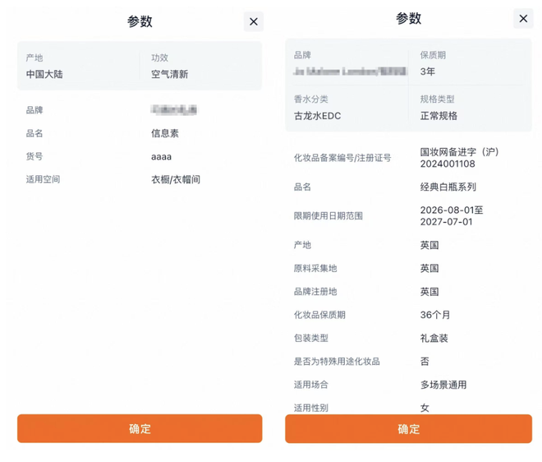The width and height of the screenshot is (542, 462).
Task: Click the 货号 value aaaa
Action: (x=161, y=156)
